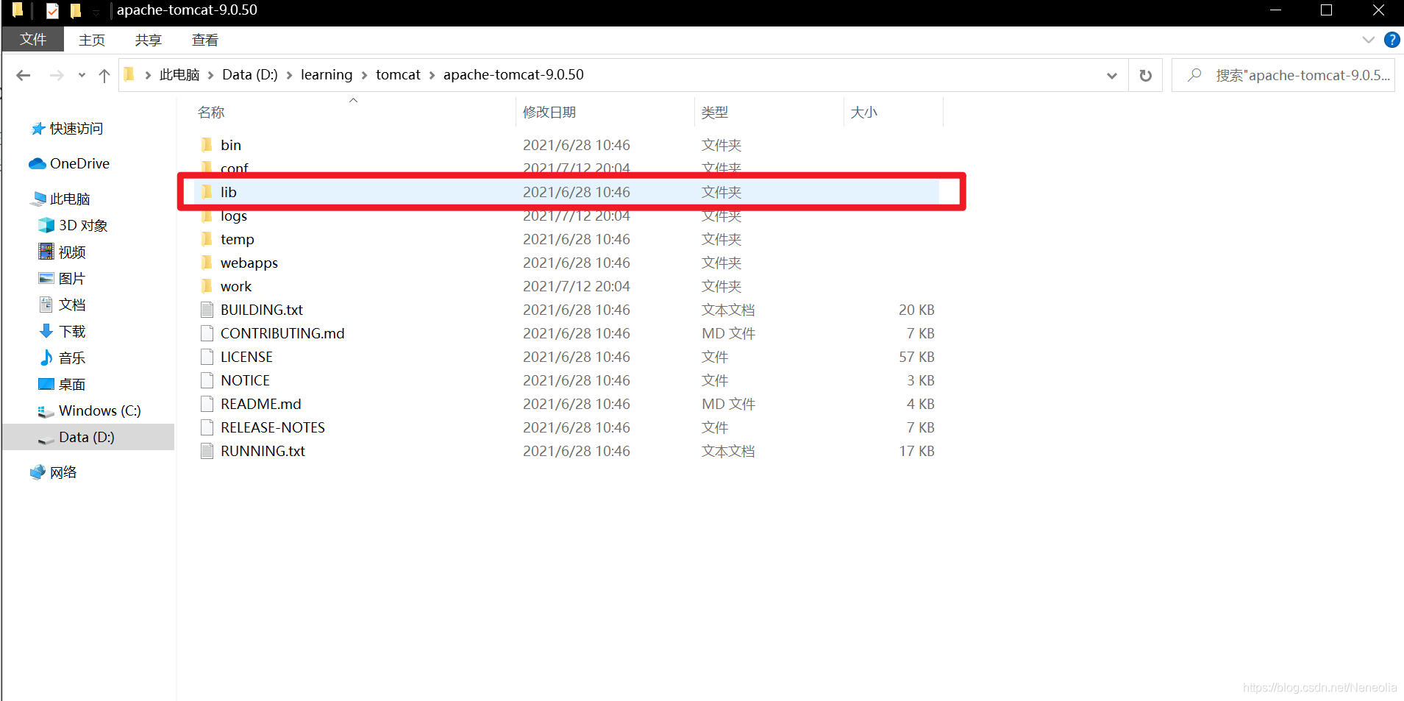Click the new folder icon in title bar

click(75, 10)
